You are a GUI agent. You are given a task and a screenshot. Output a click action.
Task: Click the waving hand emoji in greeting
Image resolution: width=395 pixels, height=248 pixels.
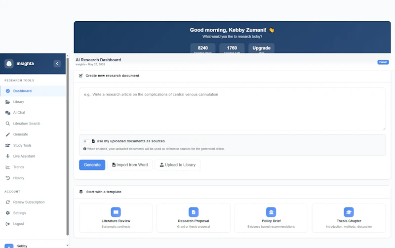tap(271, 30)
